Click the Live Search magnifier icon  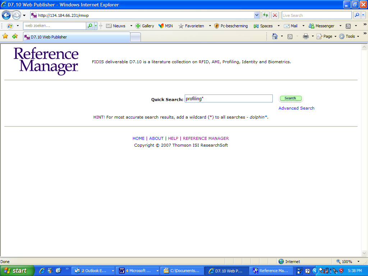pyautogui.click(x=357, y=15)
